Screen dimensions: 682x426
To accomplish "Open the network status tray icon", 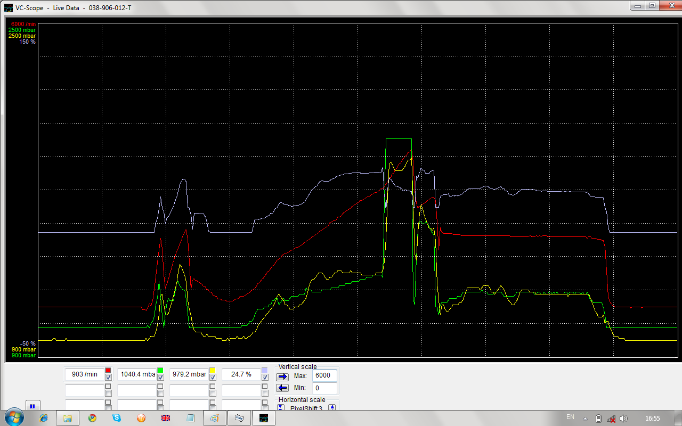I will (611, 418).
